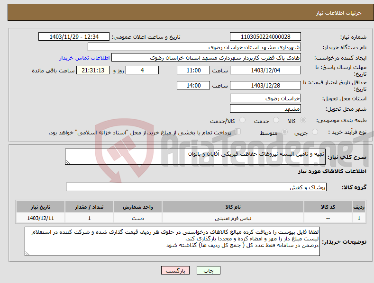Click the remaining time field 21:31:13
374x283 pixels.
pyautogui.click(x=93, y=70)
